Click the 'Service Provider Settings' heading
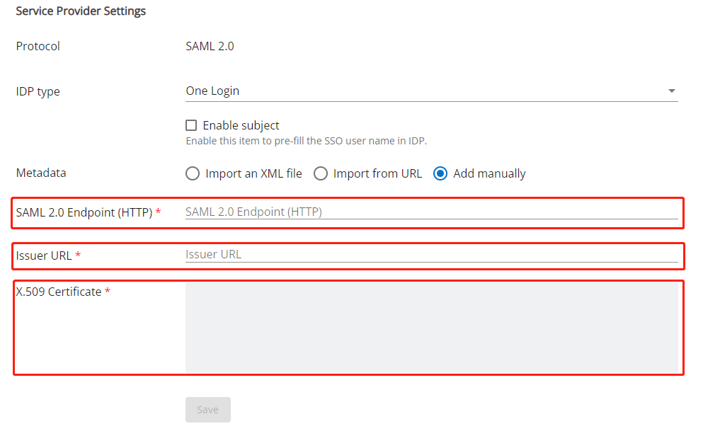720x431 pixels. tap(81, 11)
